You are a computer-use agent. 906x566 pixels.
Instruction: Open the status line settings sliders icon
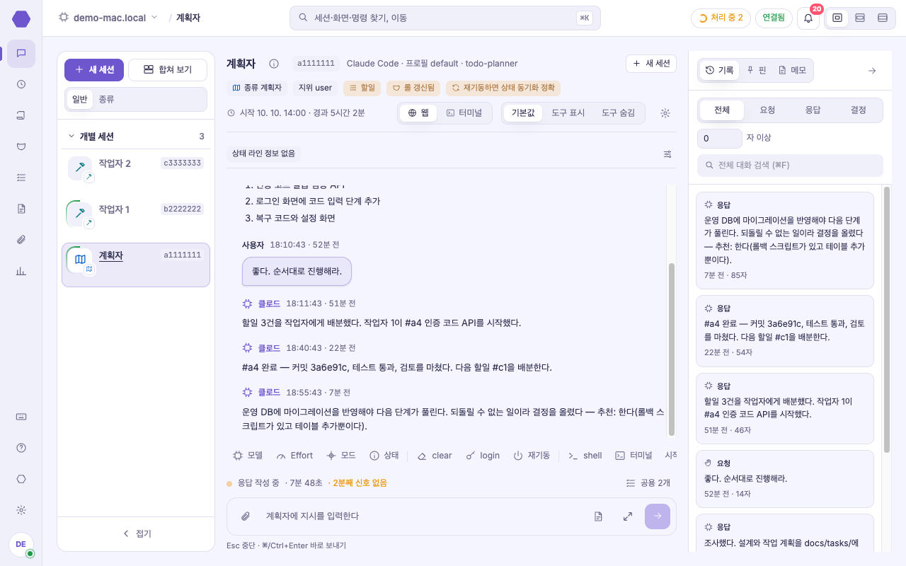click(667, 154)
